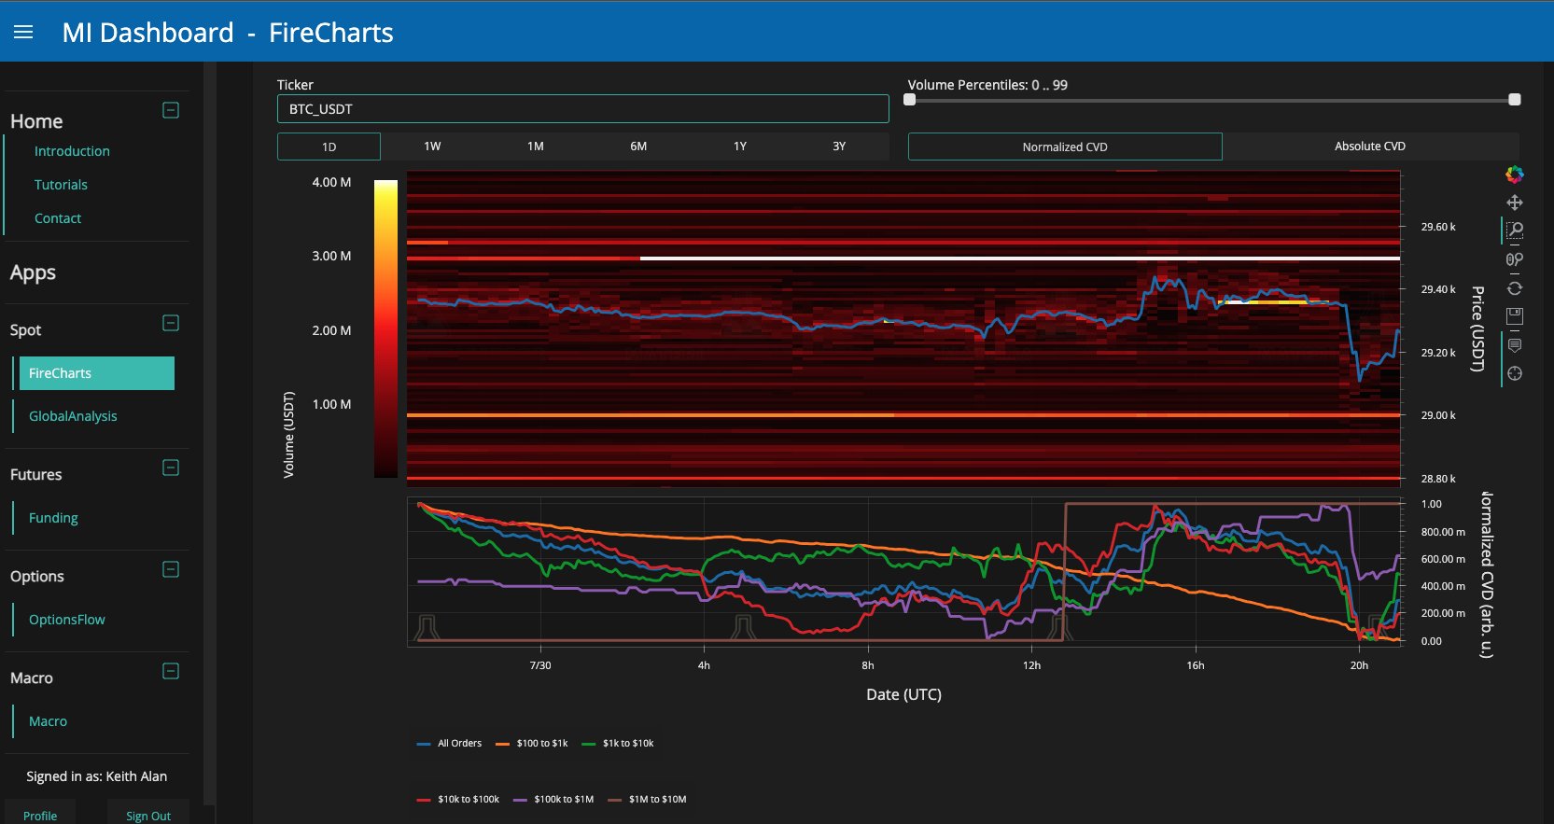This screenshot has height=824, width=1554.
Task: Activate the Box Zoom tool
Action: click(x=1514, y=230)
